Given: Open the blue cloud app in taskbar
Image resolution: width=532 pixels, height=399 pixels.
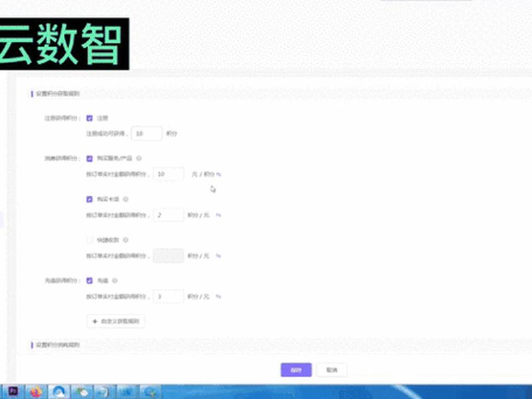Looking at the screenshot, I should pyautogui.click(x=59, y=392).
